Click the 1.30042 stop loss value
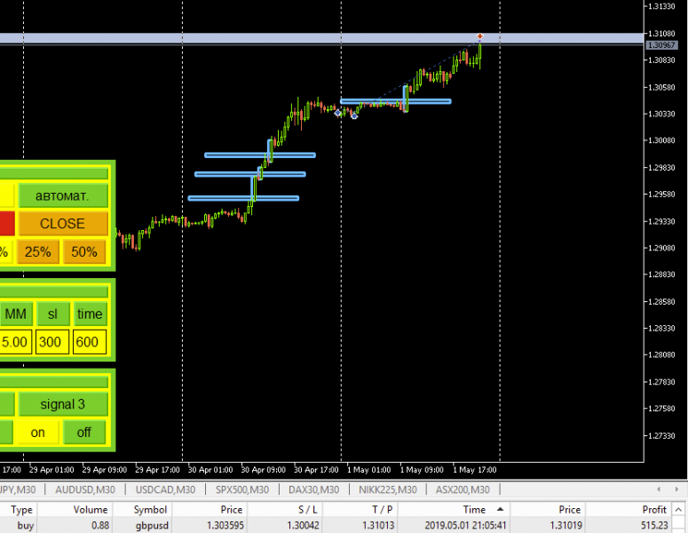Screen dimensions: 688x533 point(303,525)
